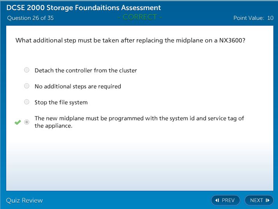Click the 'Detach the controller from the cluster' text
Viewport: 278px width, 209px height.
(x=86, y=70)
